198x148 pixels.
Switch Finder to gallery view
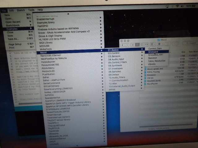point(146,44)
